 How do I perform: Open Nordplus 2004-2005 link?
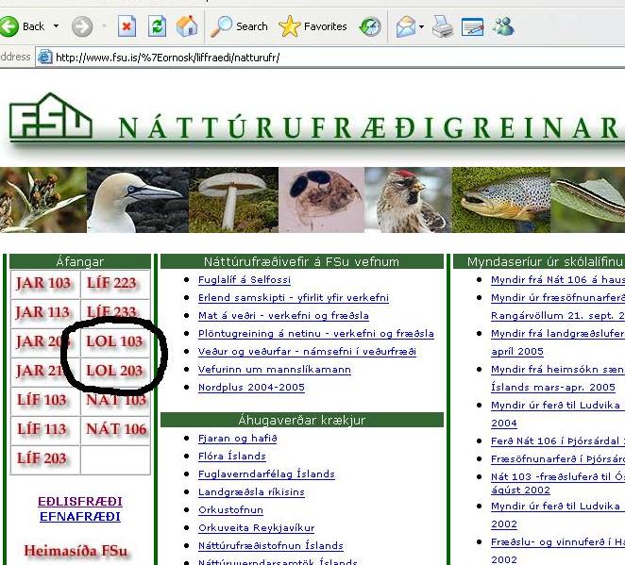tap(251, 388)
